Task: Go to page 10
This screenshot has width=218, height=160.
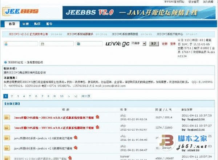Action: pos(62,96)
